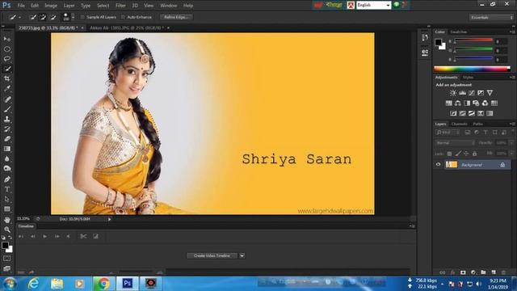Select the Eraser tool
This screenshot has width=517, height=291.
tap(7, 139)
